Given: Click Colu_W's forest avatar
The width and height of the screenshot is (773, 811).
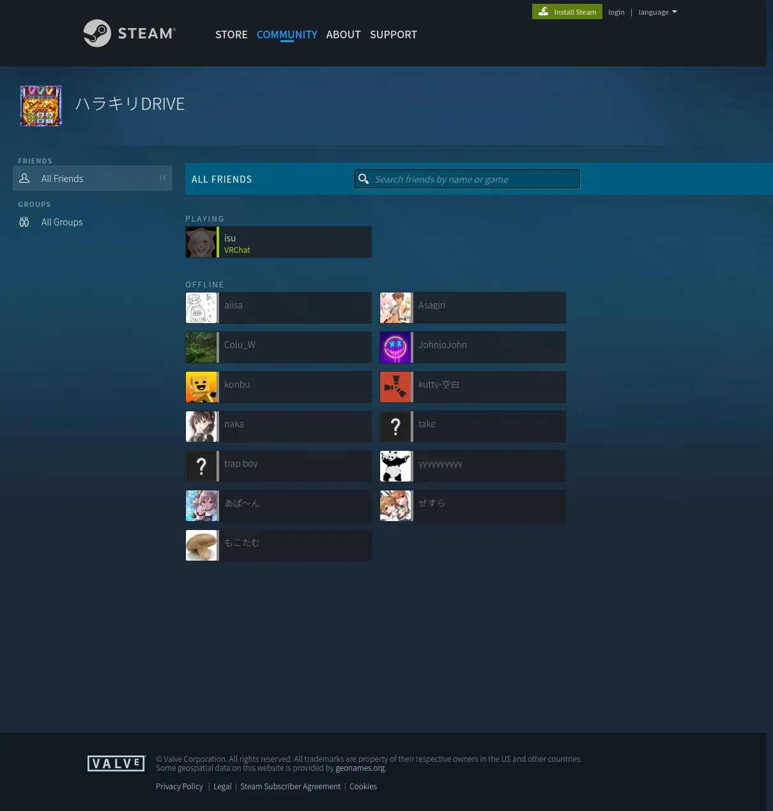Looking at the screenshot, I should click(x=201, y=347).
